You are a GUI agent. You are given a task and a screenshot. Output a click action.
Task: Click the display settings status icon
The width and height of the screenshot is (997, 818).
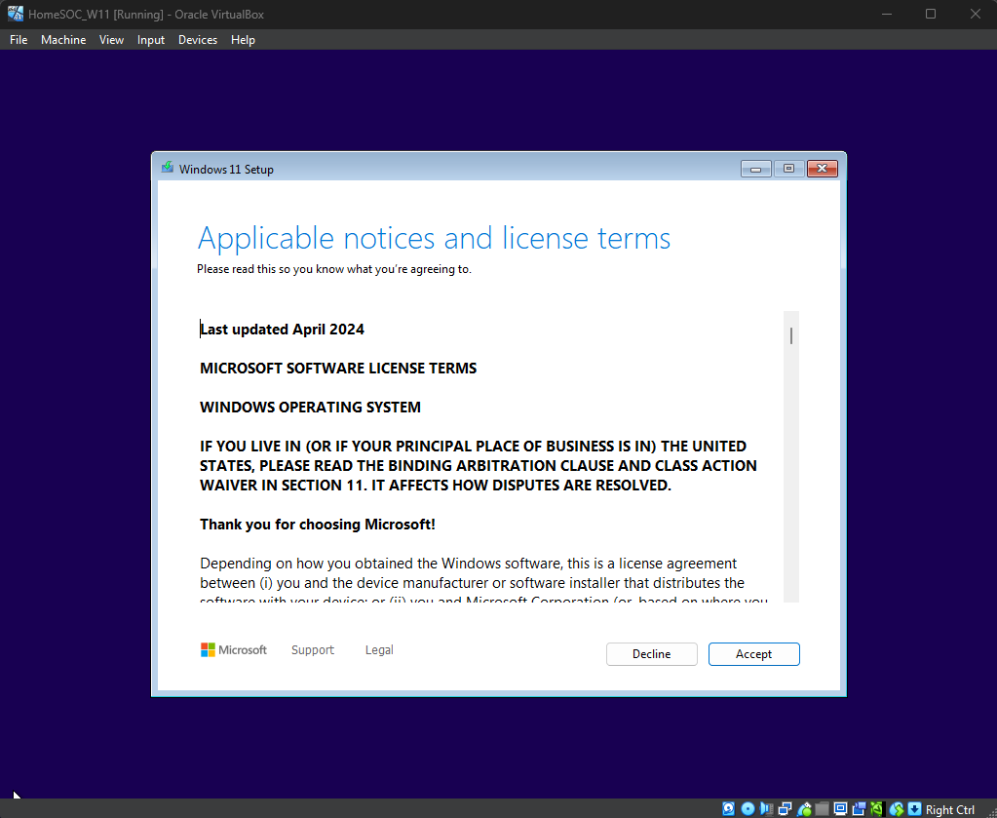pos(841,809)
